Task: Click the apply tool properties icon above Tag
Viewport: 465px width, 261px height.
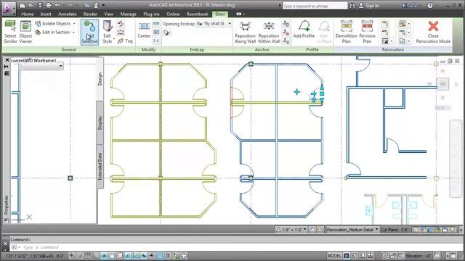Action: point(121,23)
